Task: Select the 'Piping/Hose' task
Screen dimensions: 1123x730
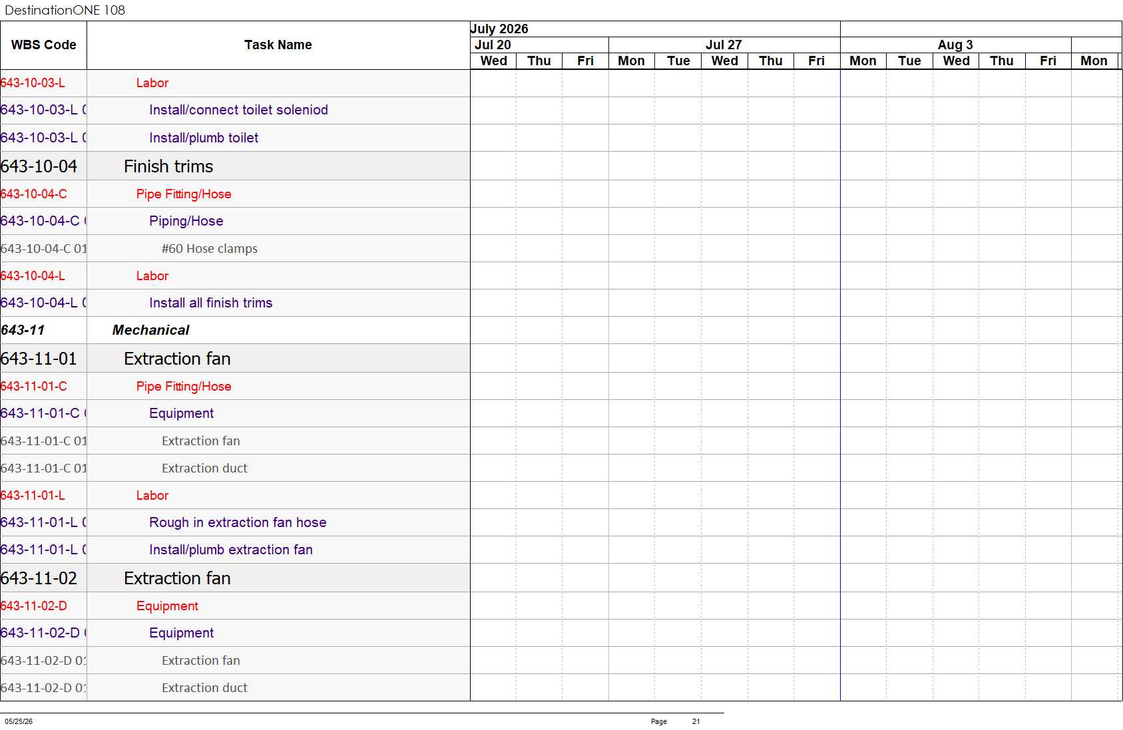Action: click(x=186, y=221)
